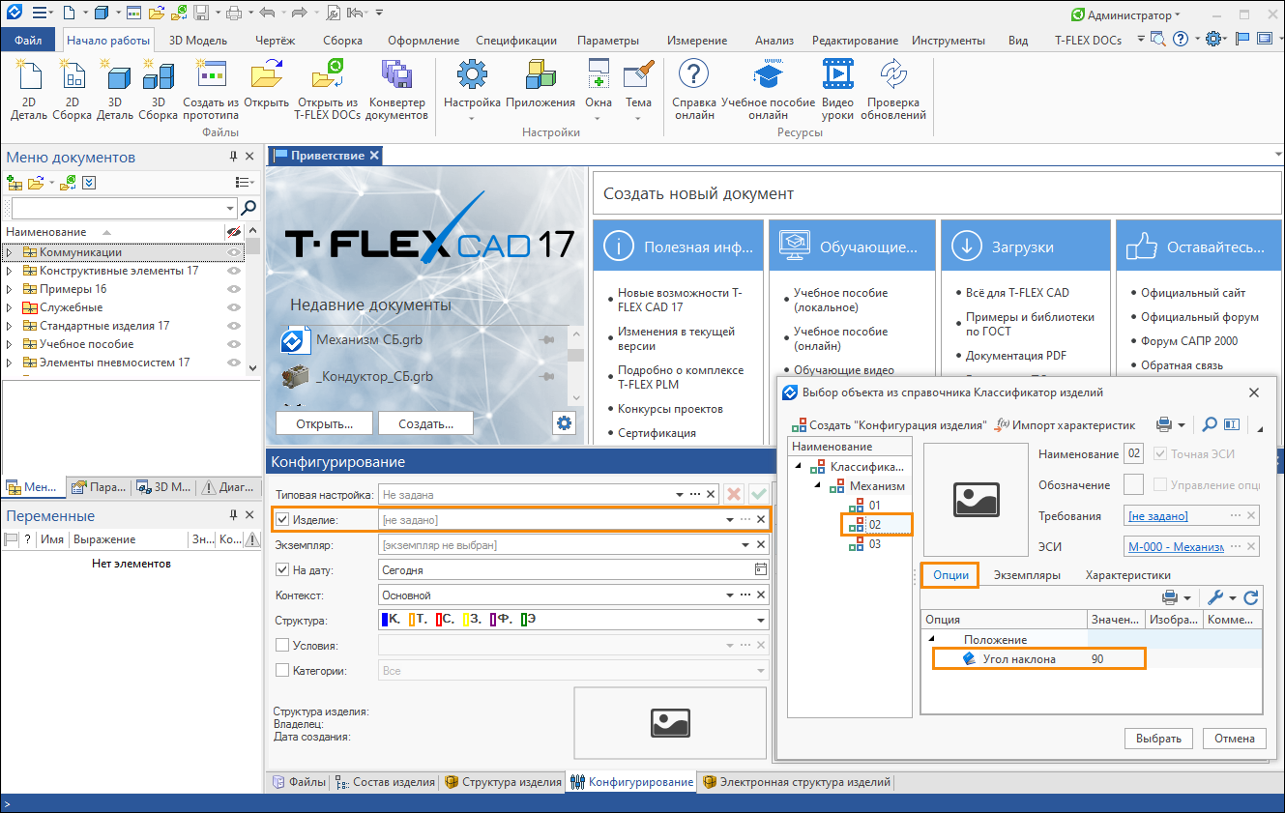Toggle visibility eye for Служебные
This screenshot has width=1285, height=813.
pos(233,307)
